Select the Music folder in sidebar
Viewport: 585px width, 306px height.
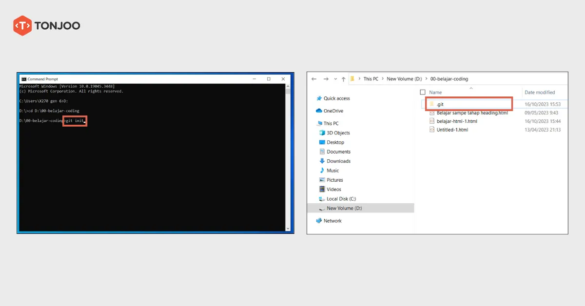point(332,171)
